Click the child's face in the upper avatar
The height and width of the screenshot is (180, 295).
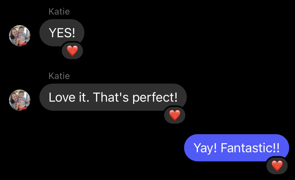tap(21, 30)
